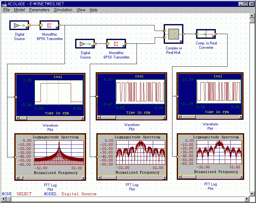Image resolution: width=256 pixels, height=203 pixels.
Task: Click main window vertical scroll-up arrow
Action: (252, 16)
